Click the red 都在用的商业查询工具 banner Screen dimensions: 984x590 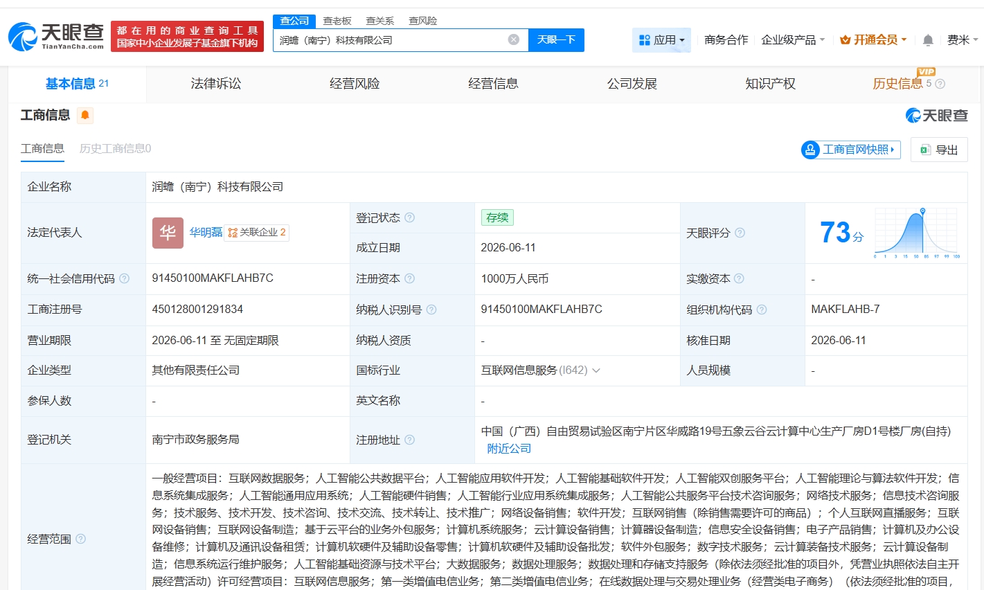coord(187,37)
